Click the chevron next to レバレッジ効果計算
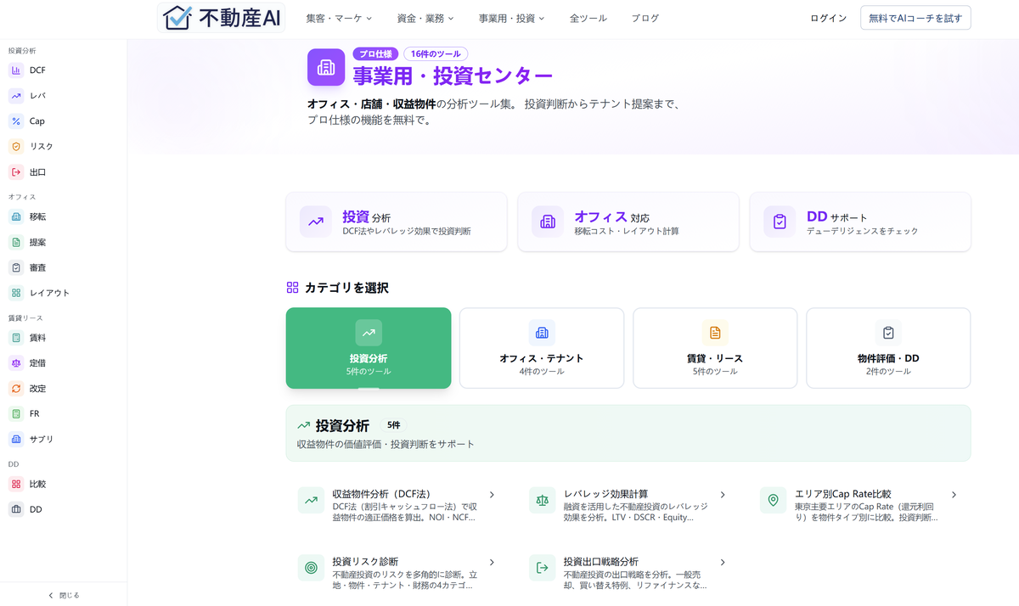 [723, 495]
